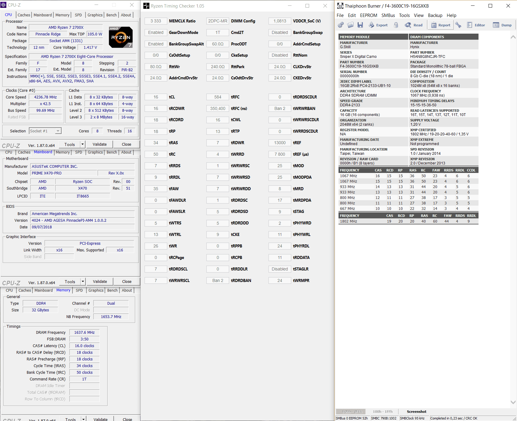Click the open folder icon in Thaiphoon Burner toolbar
Screen dimensions: 517x421
tap(350, 25)
